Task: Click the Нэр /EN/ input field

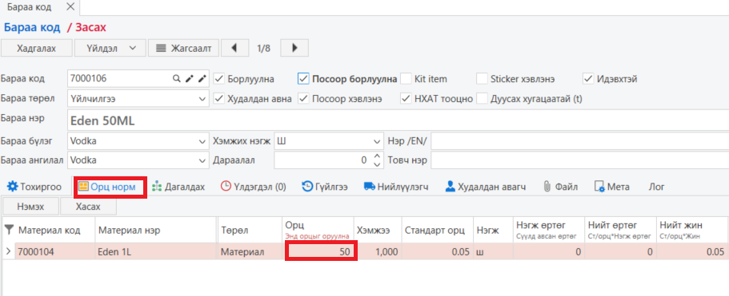Action: (580, 141)
